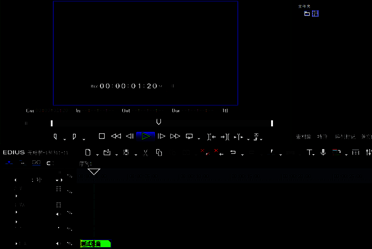
Task: Set the In point marker
Action: pos(55,137)
